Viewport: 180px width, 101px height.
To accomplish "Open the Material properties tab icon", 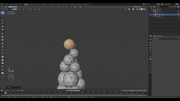I will pos(150,72).
